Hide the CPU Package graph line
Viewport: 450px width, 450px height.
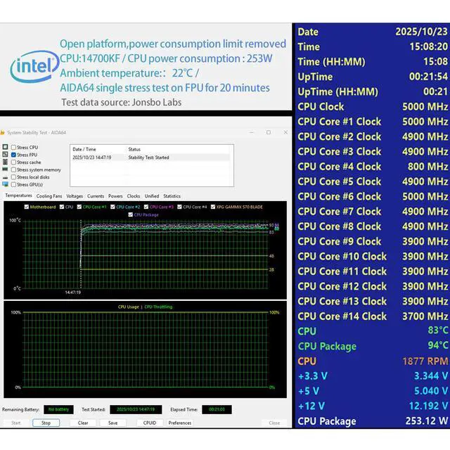click(131, 214)
